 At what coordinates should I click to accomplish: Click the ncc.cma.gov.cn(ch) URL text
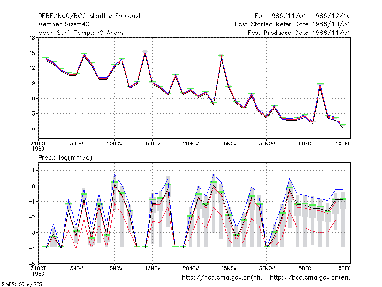pyautogui.click(x=222, y=277)
